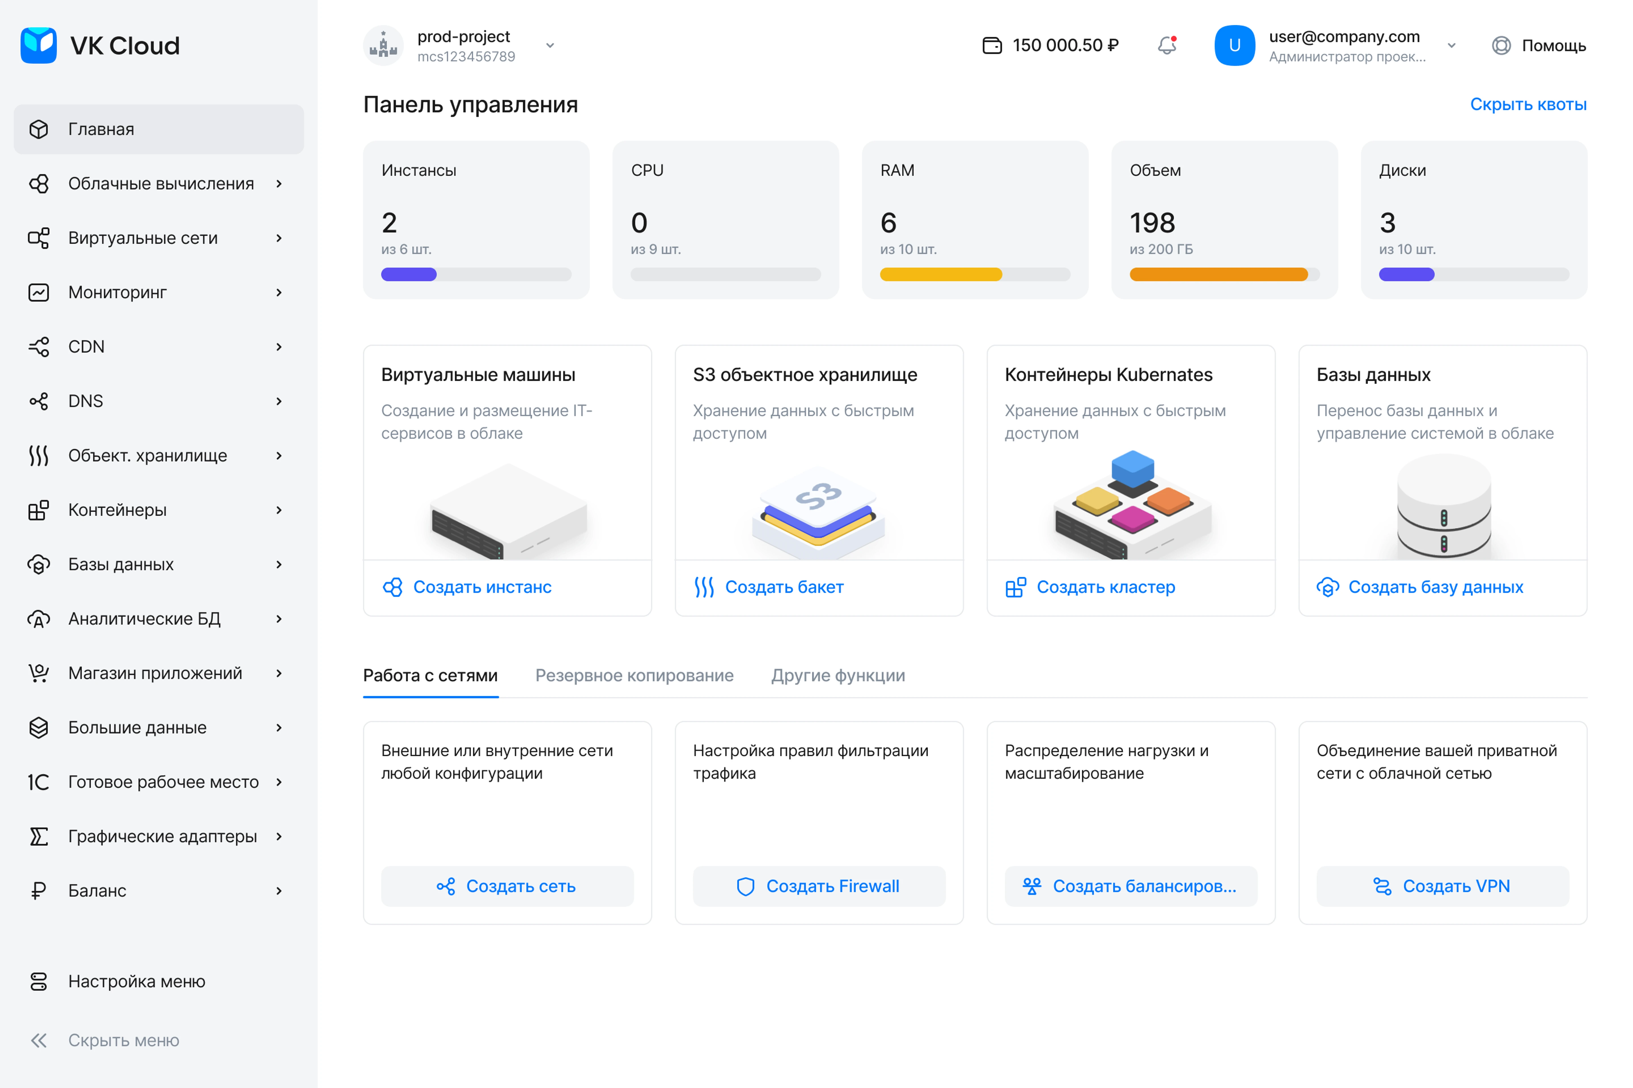Click Создать Firewall button
This screenshot has width=1633, height=1088.
point(819,886)
